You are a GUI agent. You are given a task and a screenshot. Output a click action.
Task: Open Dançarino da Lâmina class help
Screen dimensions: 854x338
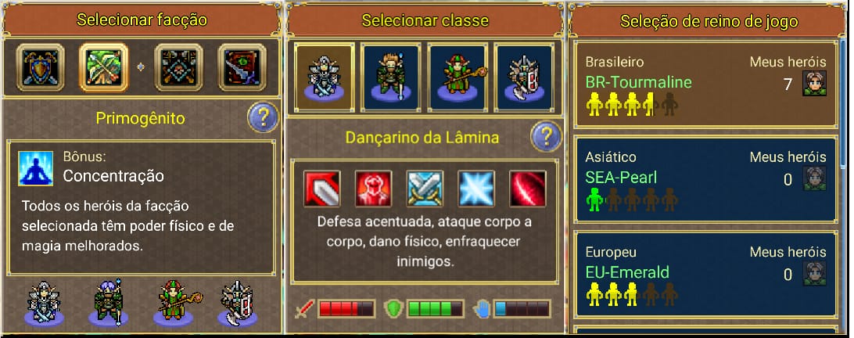click(x=547, y=135)
